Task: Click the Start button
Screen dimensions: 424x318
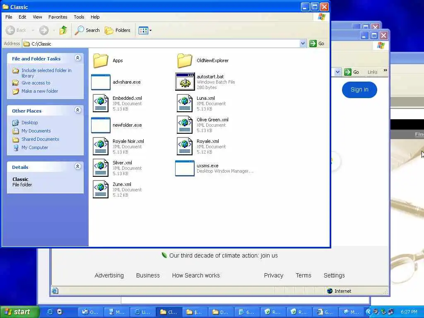Action: coord(19,312)
